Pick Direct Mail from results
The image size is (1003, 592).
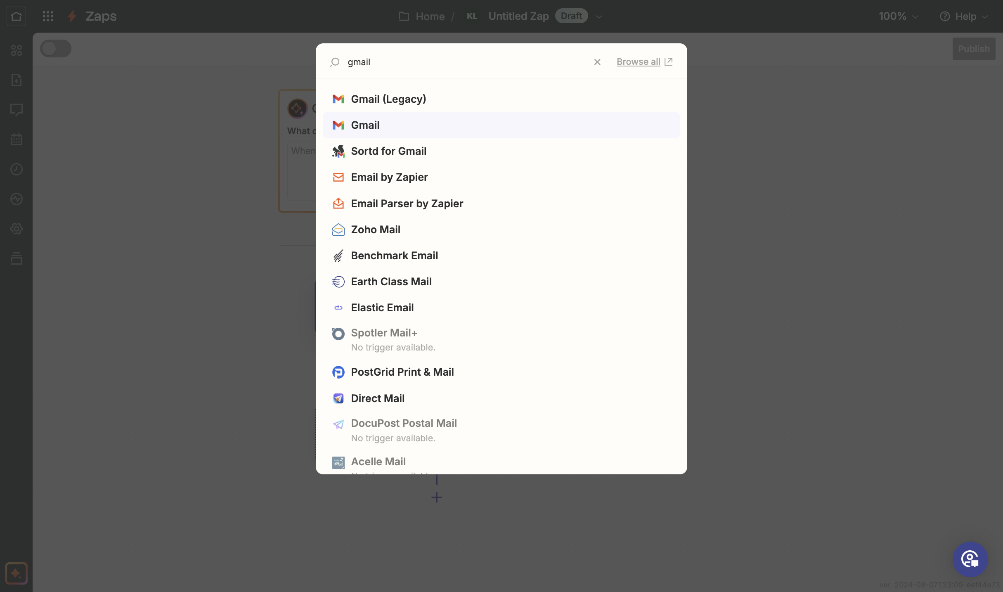(x=501, y=398)
